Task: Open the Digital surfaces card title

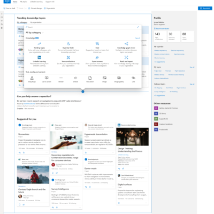Action: (125, 185)
